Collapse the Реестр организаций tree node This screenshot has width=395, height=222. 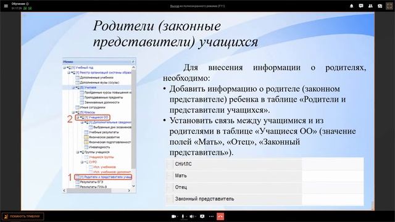tap(69, 73)
